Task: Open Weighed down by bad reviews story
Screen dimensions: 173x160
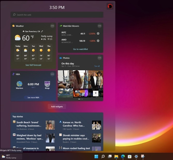Action: point(30,137)
